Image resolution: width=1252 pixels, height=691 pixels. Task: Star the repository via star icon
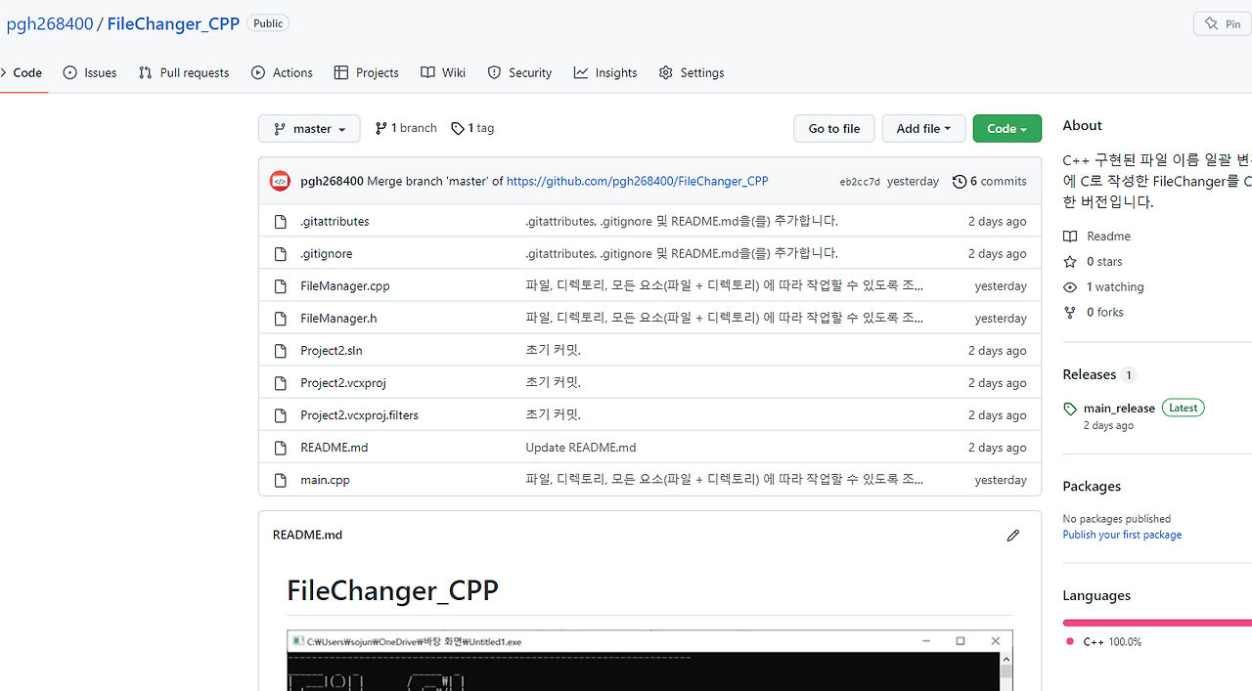(1070, 261)
